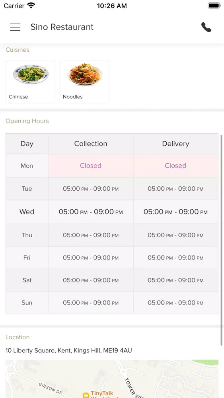Click Saturday Collection hours cell
Viewport: 224px width, 398px height.
(x=91, y=280)
